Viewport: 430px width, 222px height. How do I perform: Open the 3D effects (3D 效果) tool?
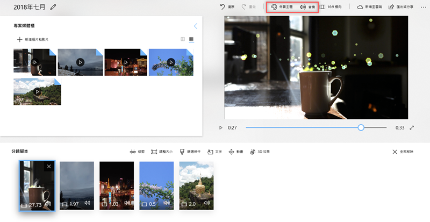pyautogui.click(x=260, y=152)
